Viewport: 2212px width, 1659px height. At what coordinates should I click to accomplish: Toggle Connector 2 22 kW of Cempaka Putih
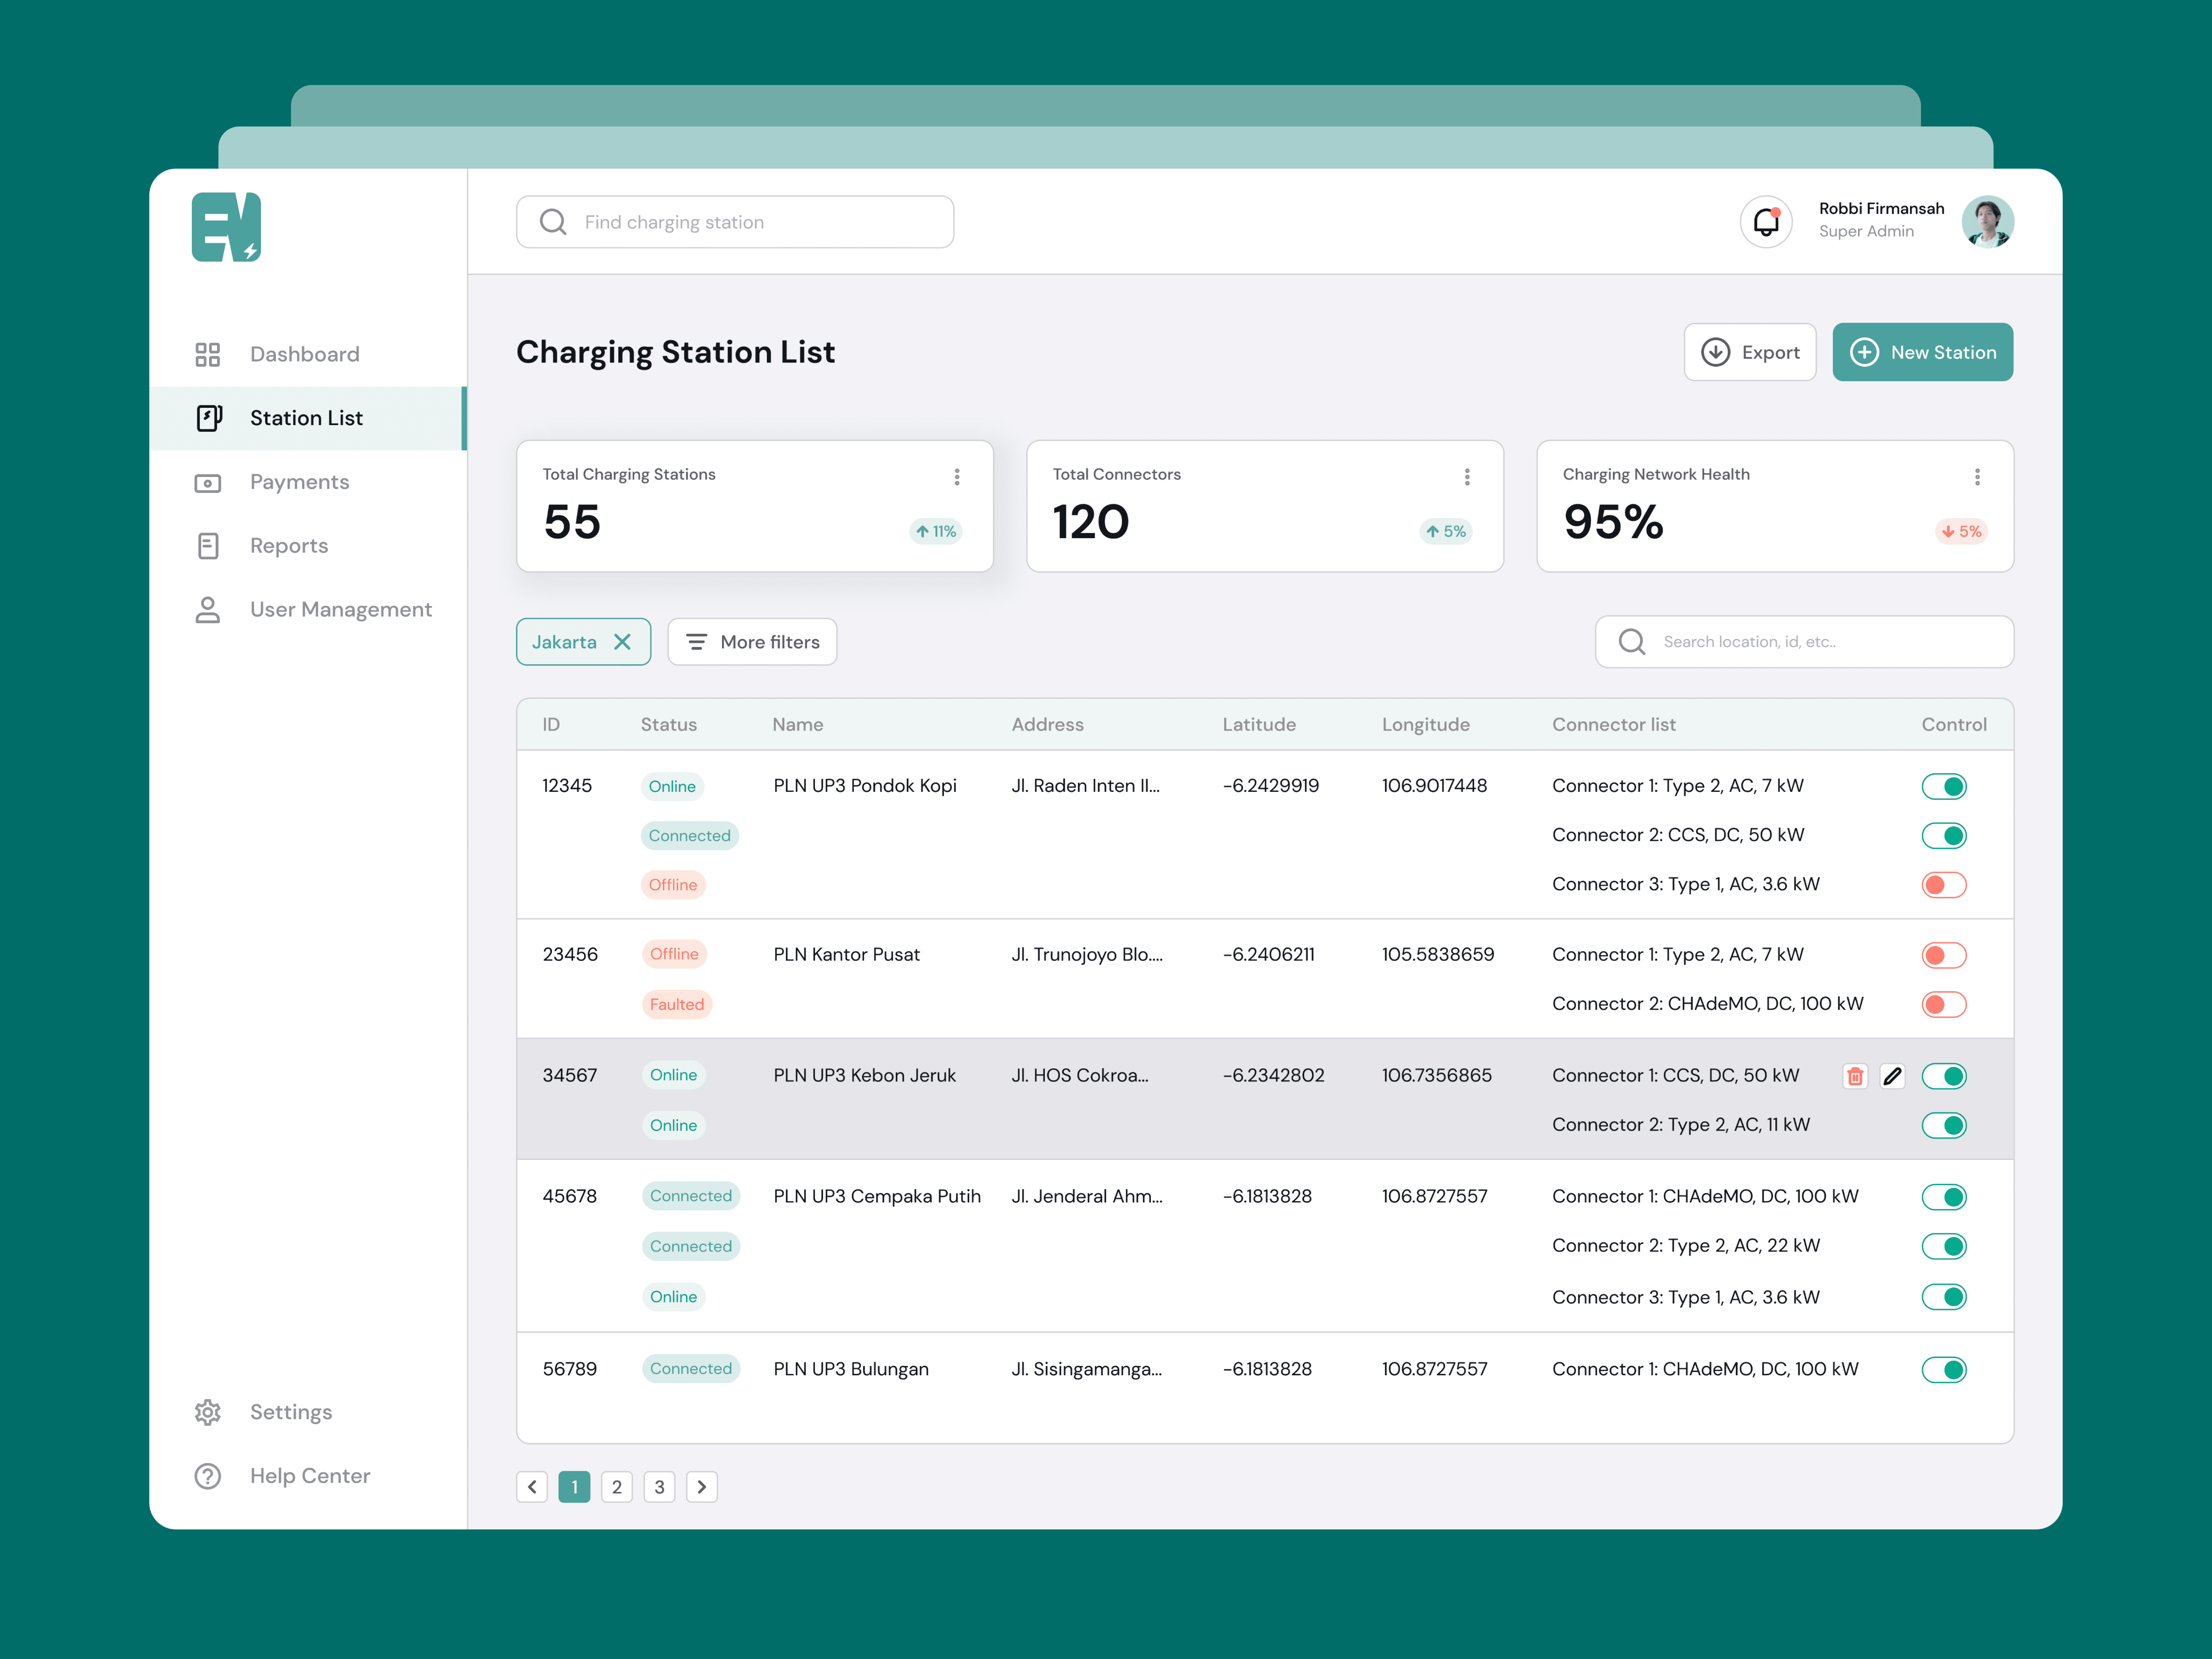point(1944,1246)
